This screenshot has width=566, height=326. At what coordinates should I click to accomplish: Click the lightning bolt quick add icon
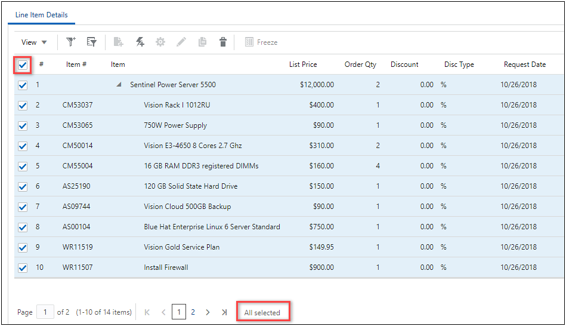(140, 42)
